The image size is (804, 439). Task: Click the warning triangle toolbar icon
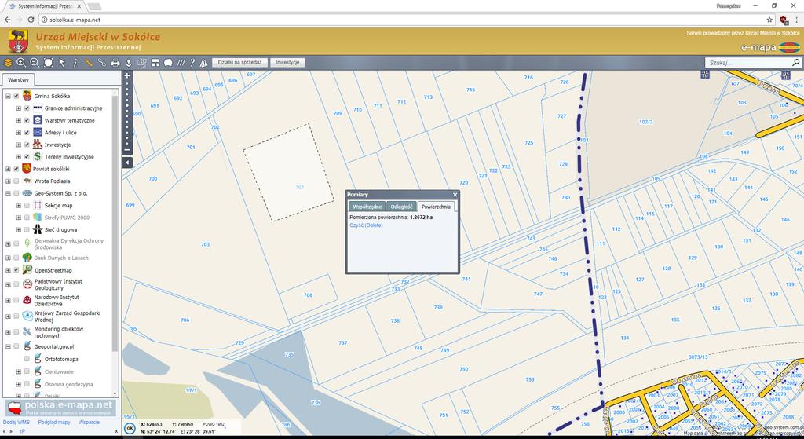click(x=203, y=63)
